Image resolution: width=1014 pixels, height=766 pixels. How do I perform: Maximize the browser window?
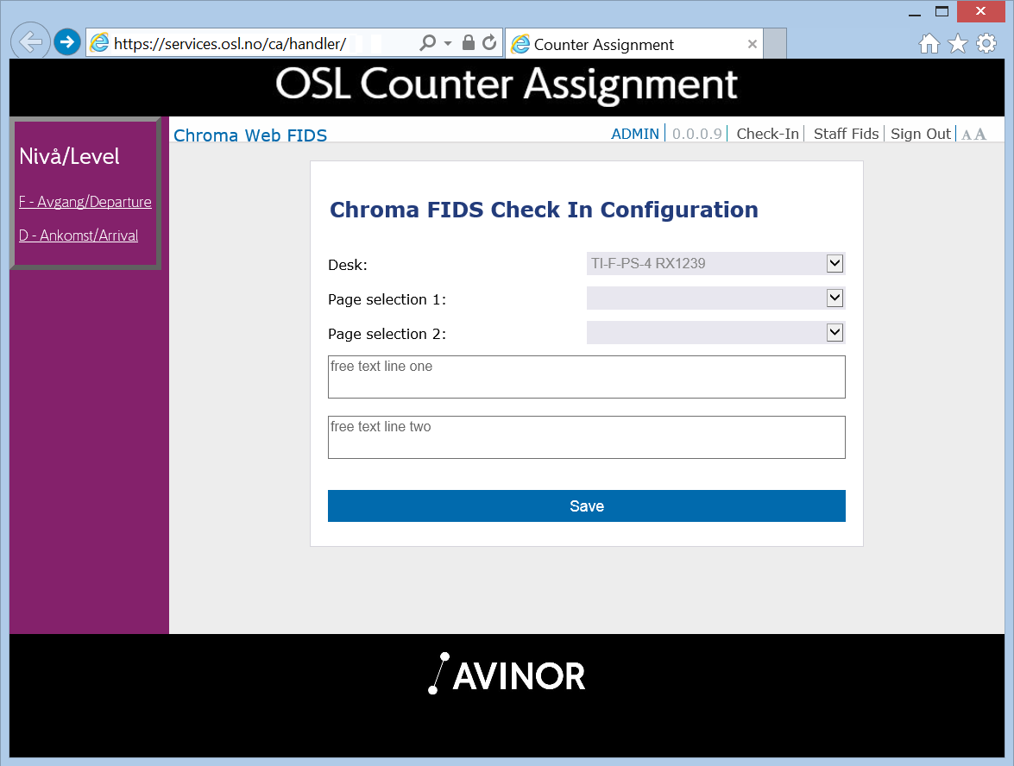pos(942,11)
